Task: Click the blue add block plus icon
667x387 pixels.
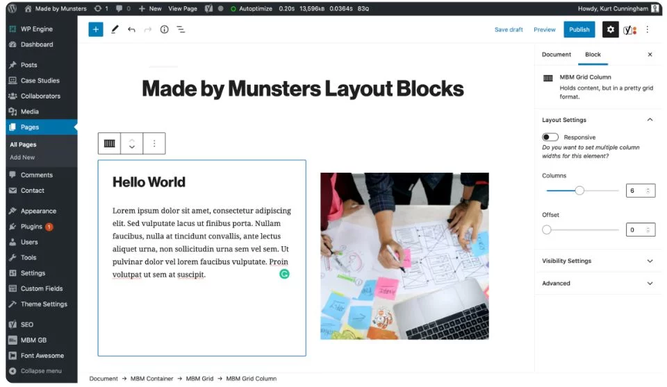Action: coord(96,29)
